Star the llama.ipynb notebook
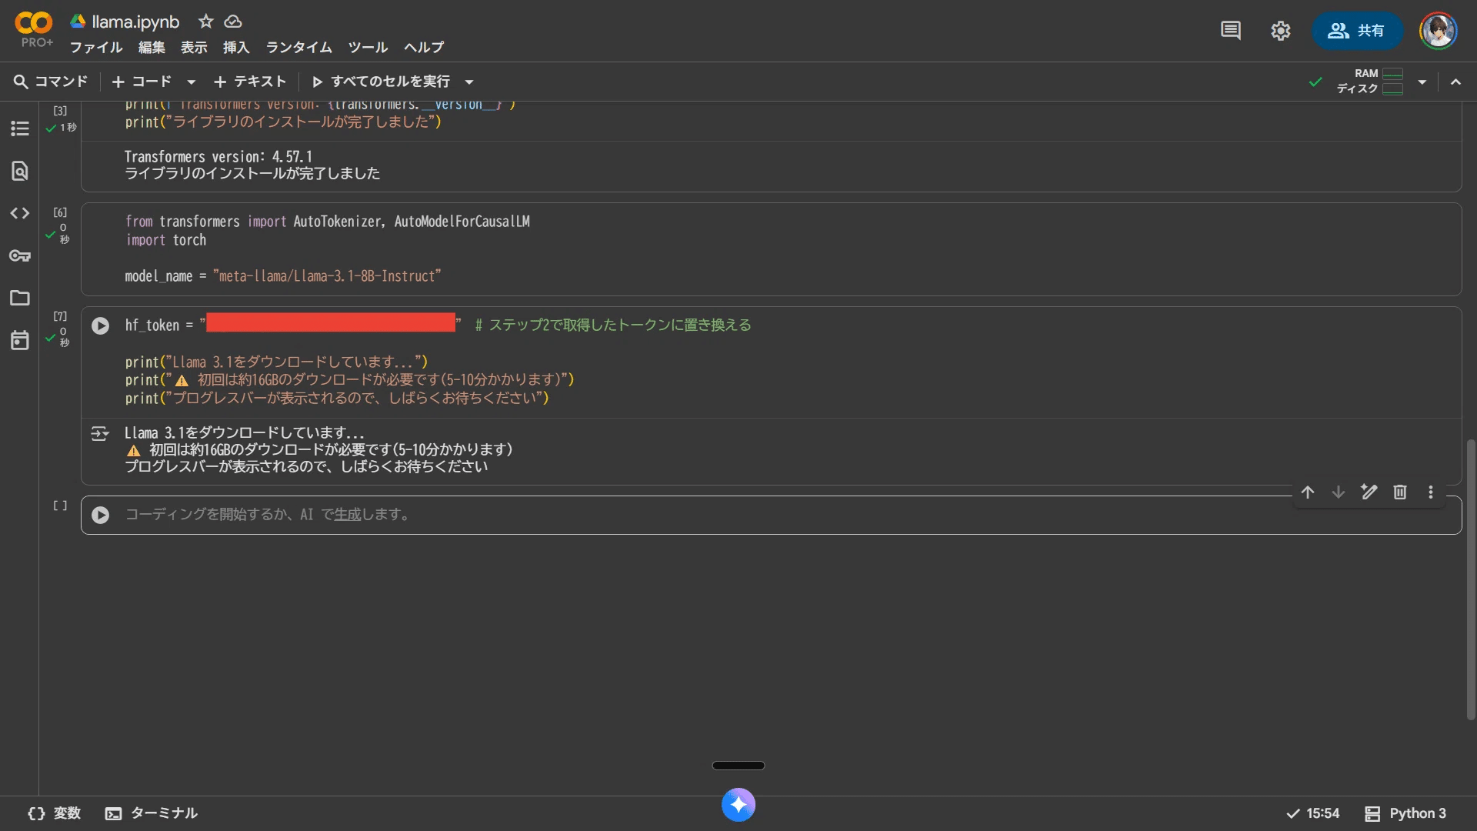Viewport: 1477px width, 831px height. (x=205, y=22)
